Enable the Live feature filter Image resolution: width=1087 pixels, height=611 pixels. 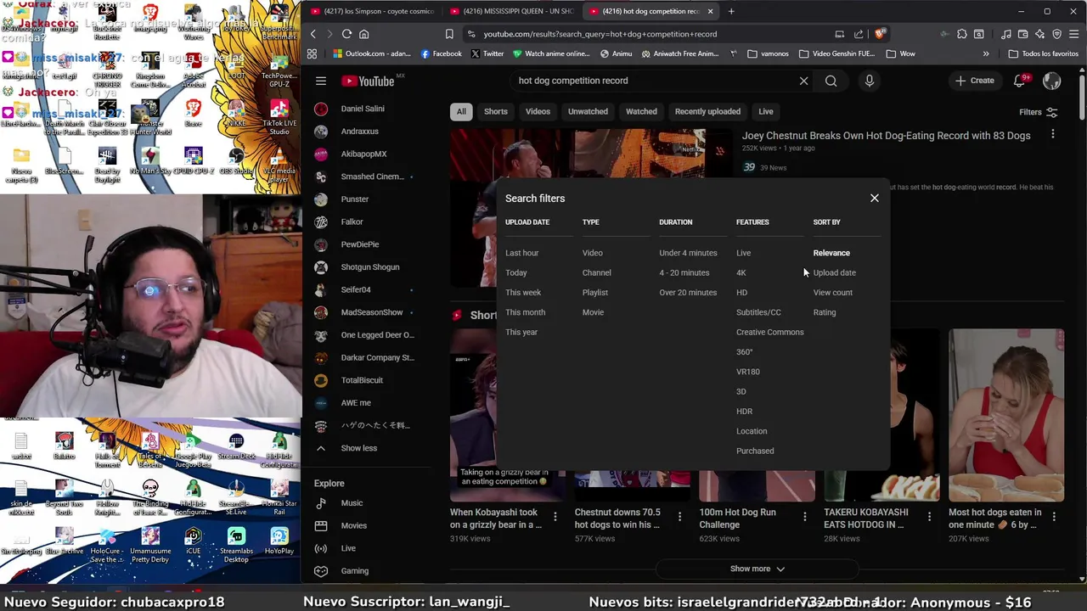(x=743, y=253)
